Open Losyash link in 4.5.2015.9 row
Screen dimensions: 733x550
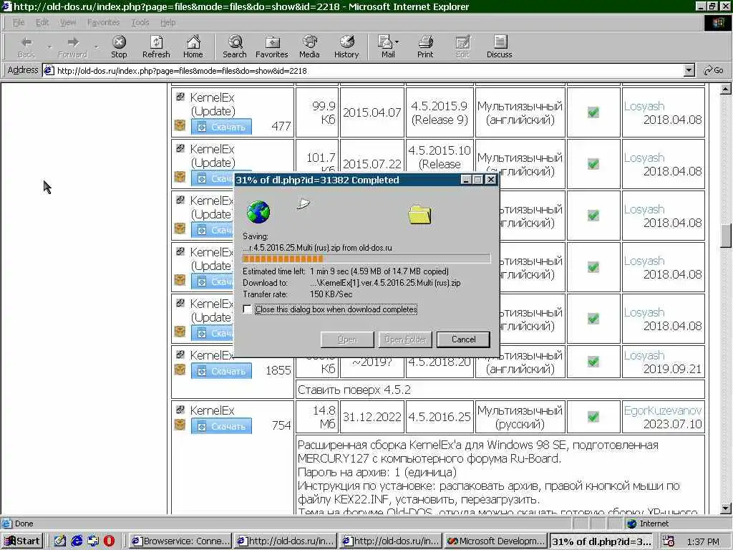(x=644, y=106)
